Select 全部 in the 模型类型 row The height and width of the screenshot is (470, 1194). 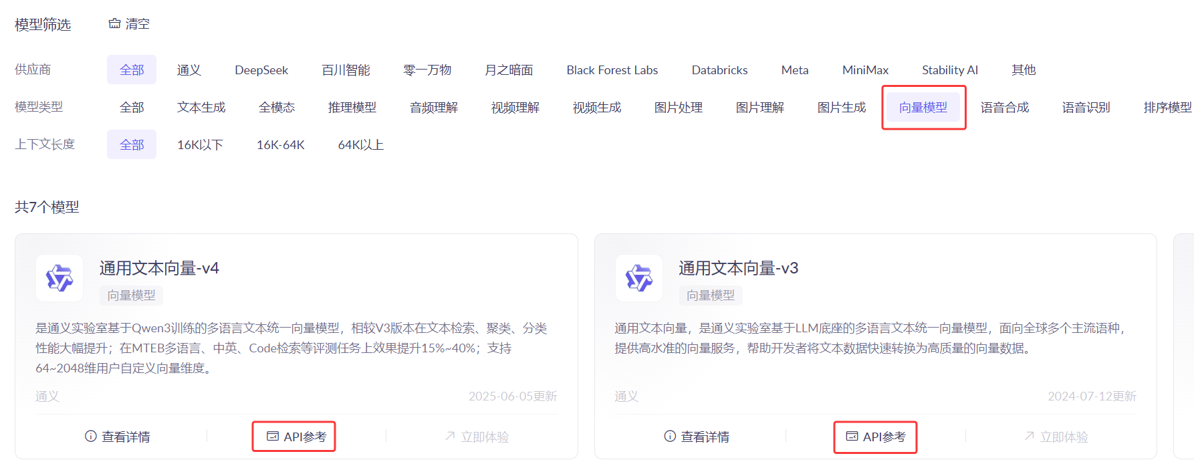[132, 107]
